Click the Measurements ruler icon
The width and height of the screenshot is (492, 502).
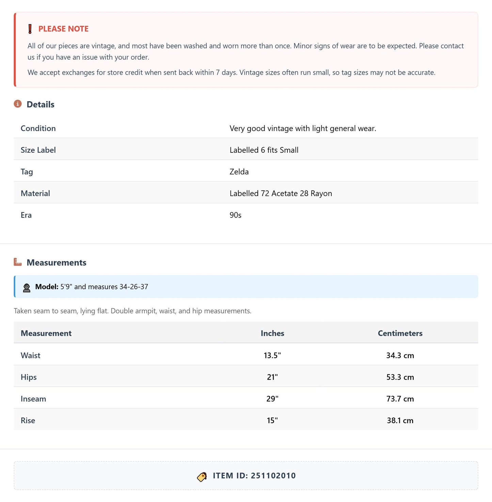[x=18, y=262]
